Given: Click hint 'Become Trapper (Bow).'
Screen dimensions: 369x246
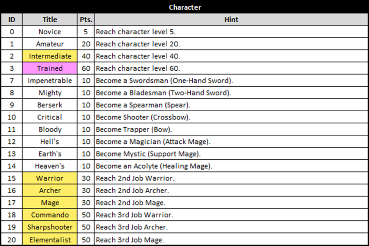Looking at the screenshot, I should tap(134, 129).
